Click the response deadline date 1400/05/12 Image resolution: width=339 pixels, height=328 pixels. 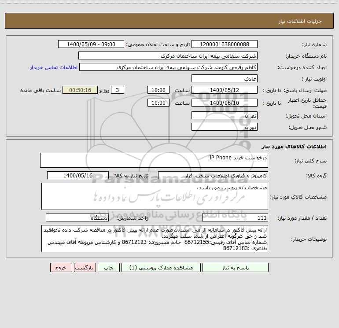pos(225,90)
